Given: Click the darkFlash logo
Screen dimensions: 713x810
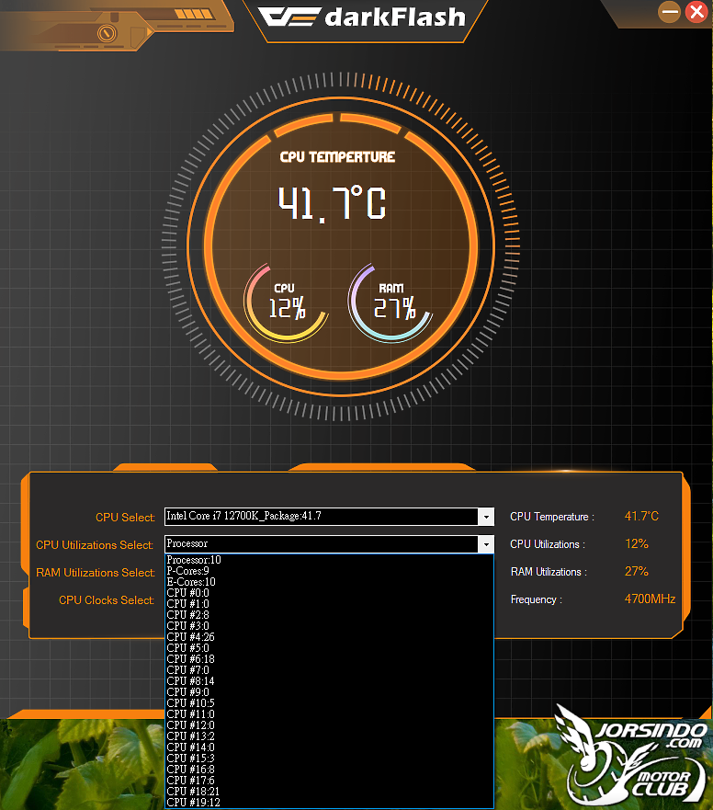Looking at the screenshot, I should pyautogui.click(x=361, y=17).
